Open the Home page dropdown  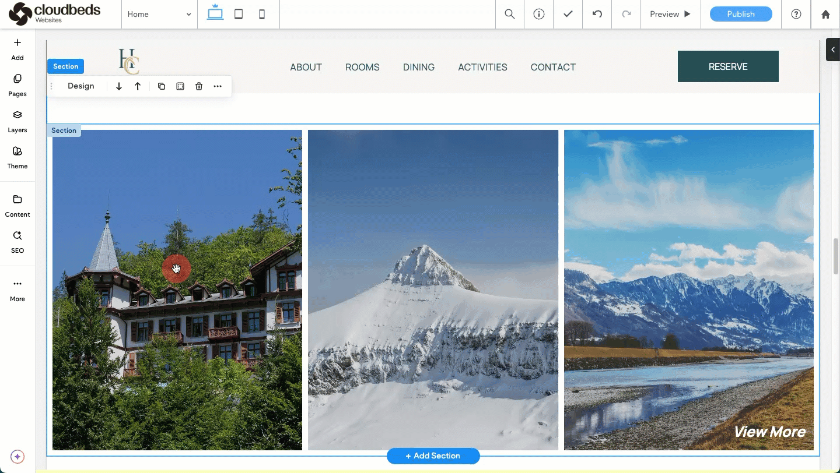(159, 14)
